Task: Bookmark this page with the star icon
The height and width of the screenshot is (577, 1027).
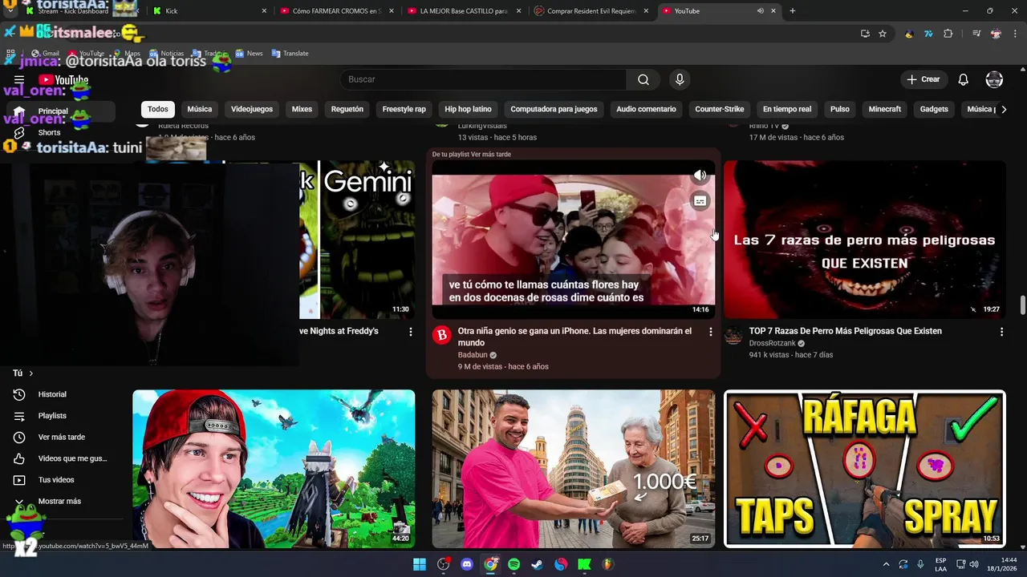Action: pos(883,34)
